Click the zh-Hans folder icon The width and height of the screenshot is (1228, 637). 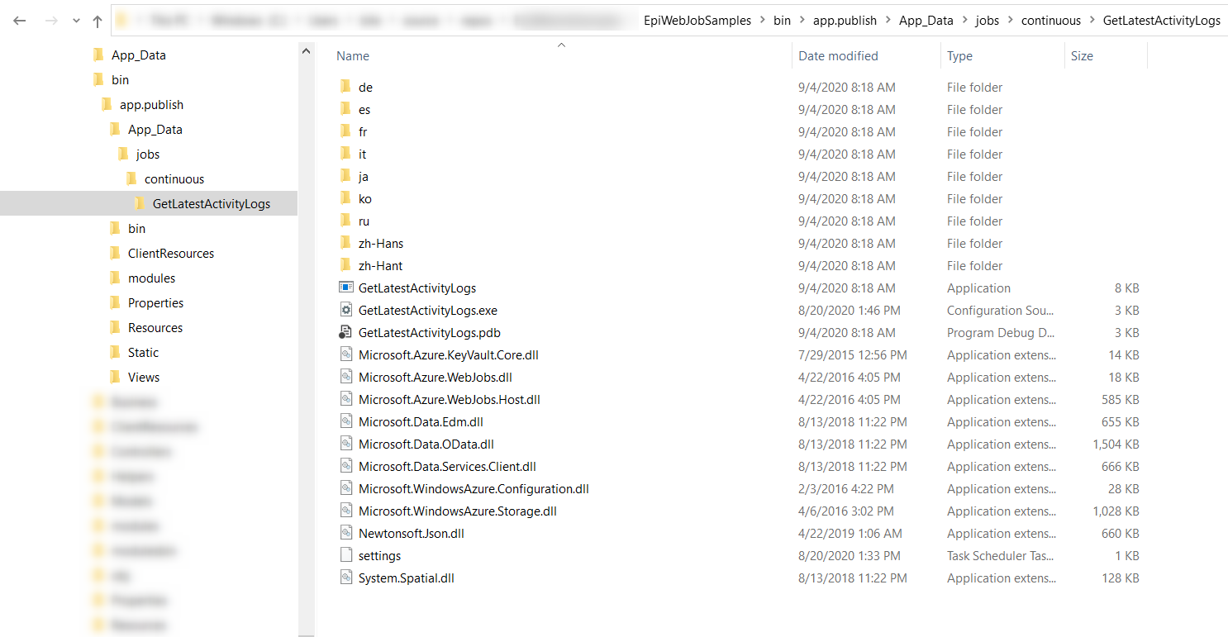tap(345, 243)
